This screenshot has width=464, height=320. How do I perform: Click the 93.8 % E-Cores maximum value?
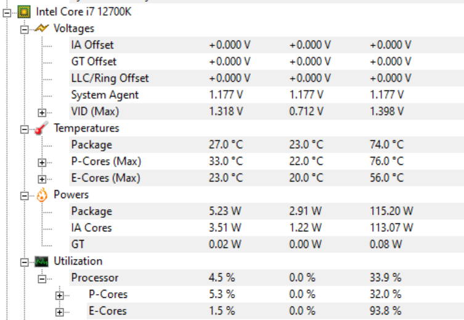coord(385,311)
